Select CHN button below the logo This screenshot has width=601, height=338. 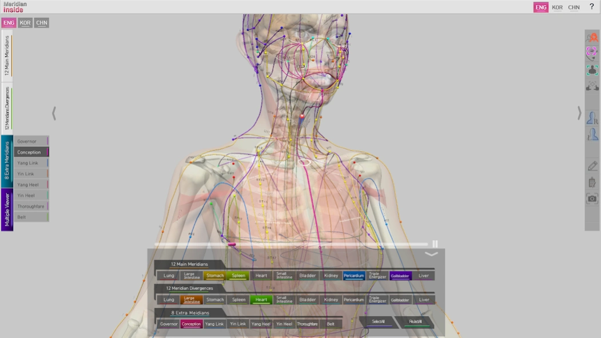coord(41,23)
